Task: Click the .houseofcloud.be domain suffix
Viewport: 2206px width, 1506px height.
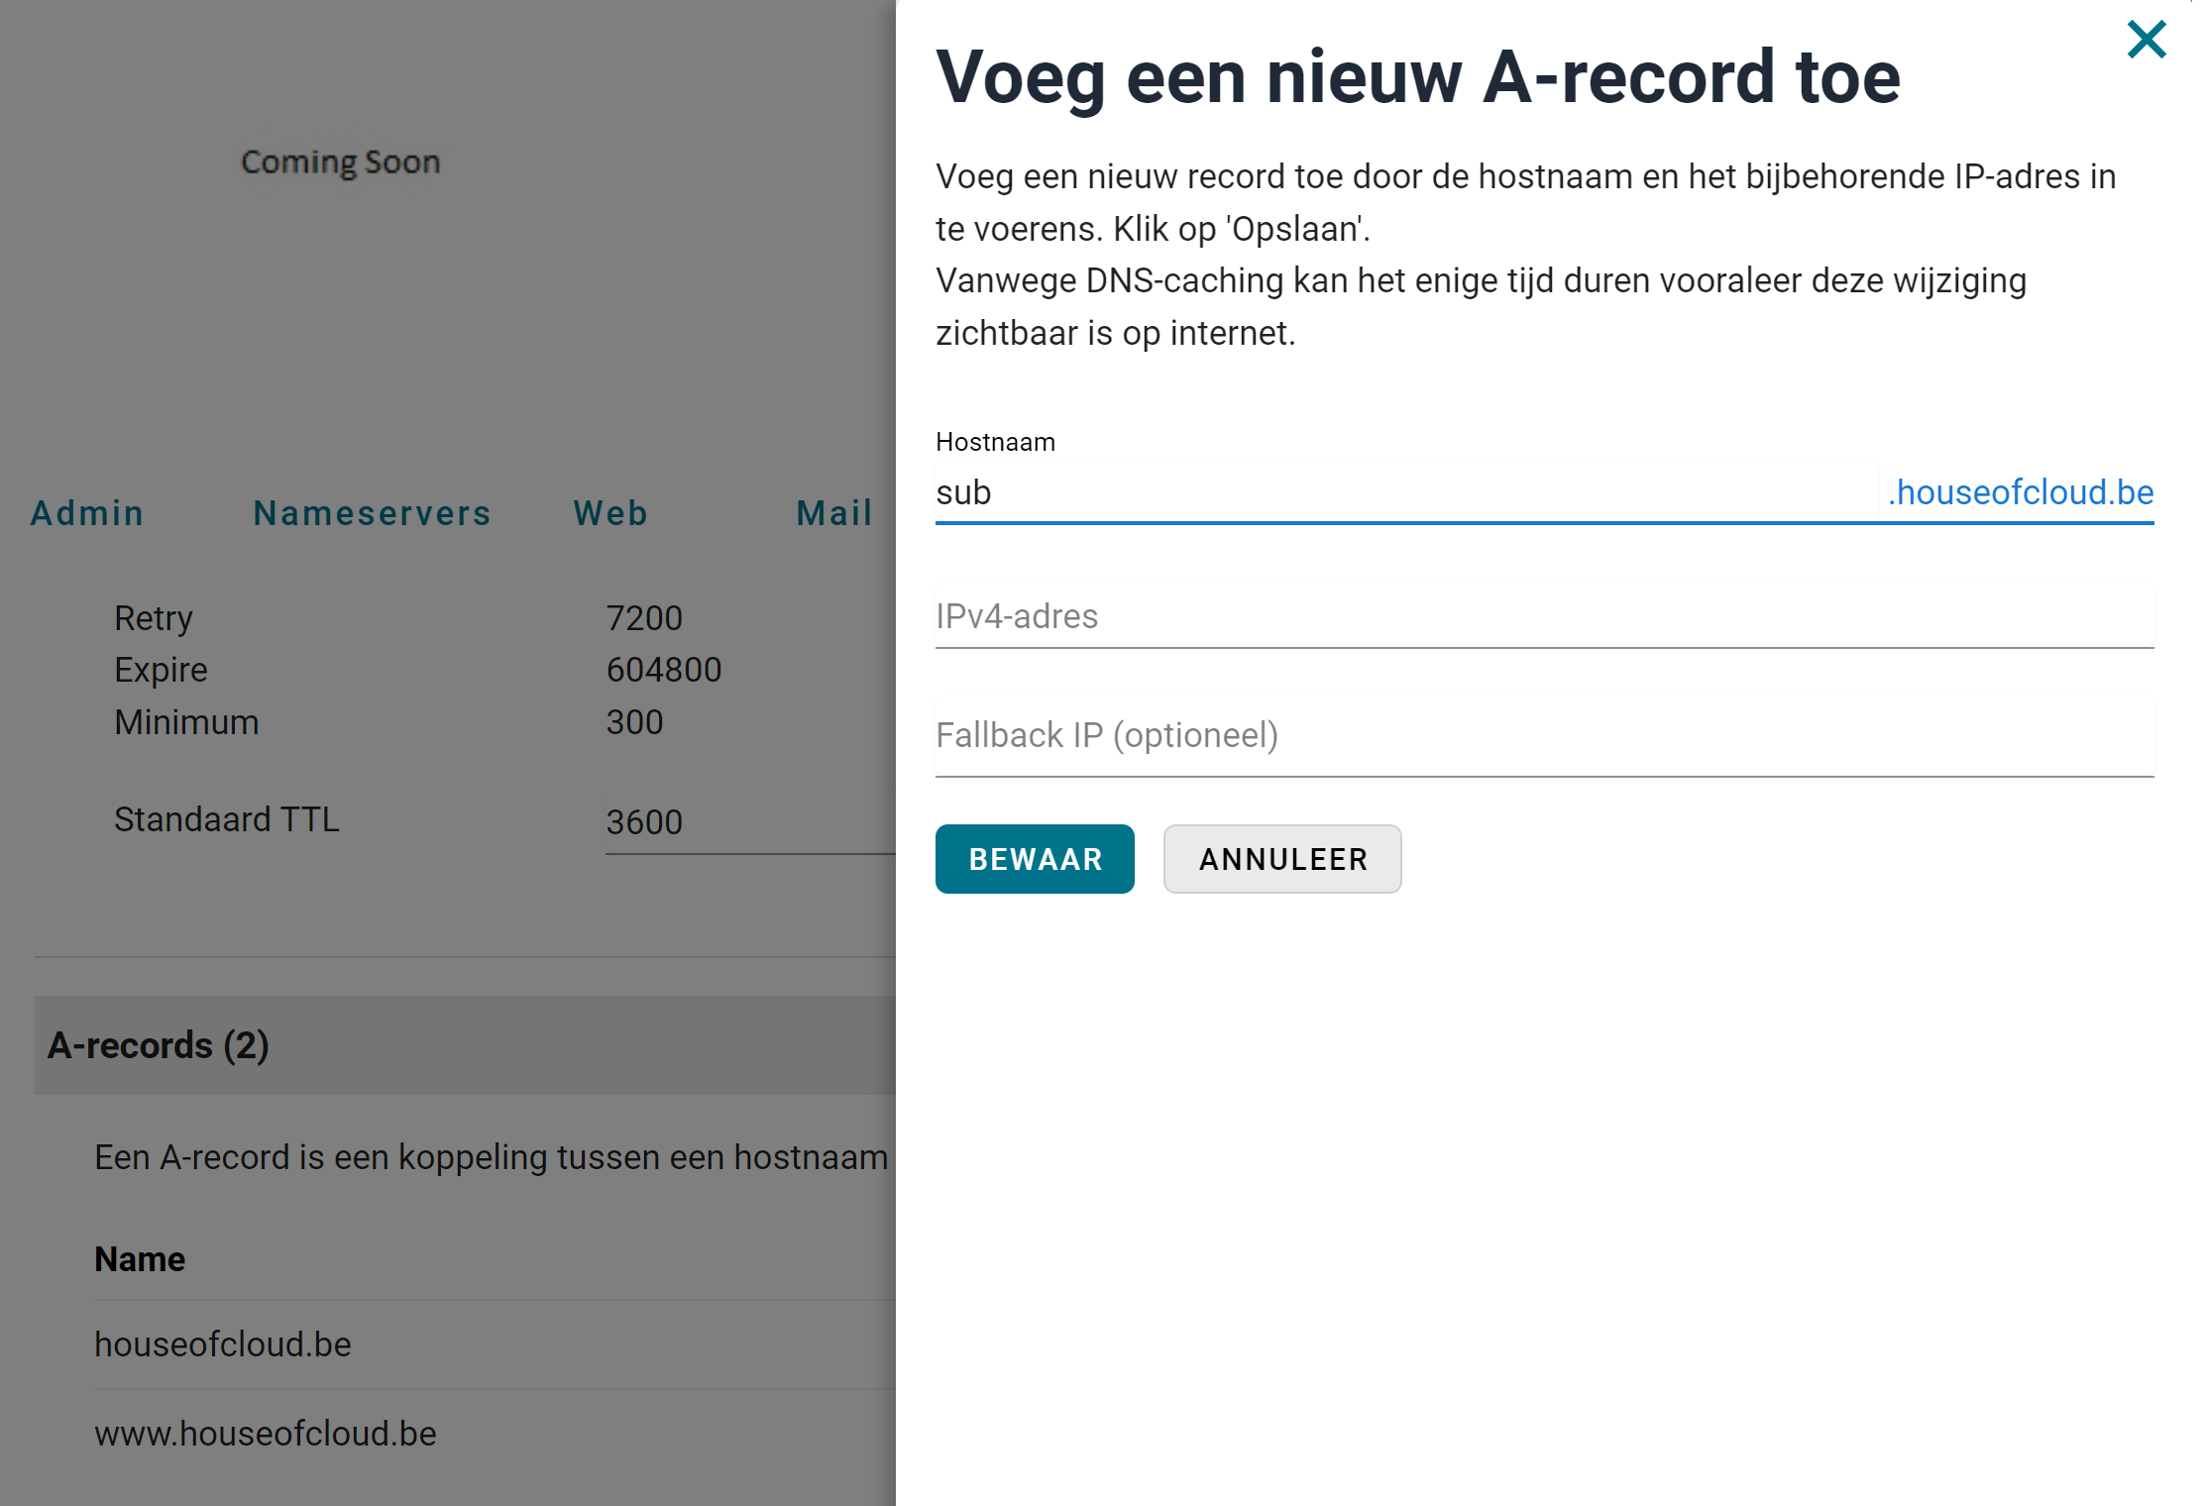Action: tap(2020, 492)
